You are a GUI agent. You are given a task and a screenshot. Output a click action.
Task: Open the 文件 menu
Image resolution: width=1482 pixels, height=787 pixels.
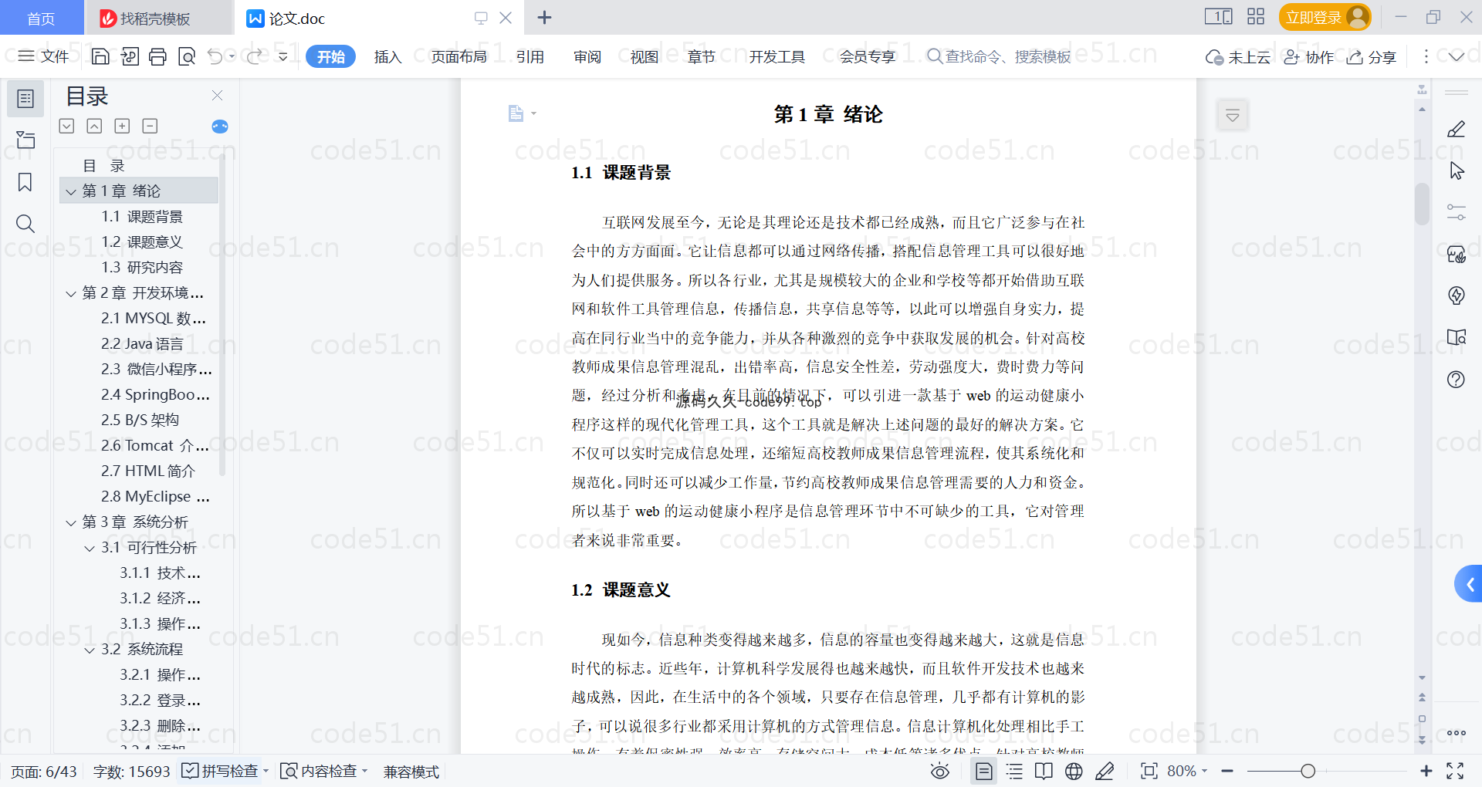pos(43,56)
